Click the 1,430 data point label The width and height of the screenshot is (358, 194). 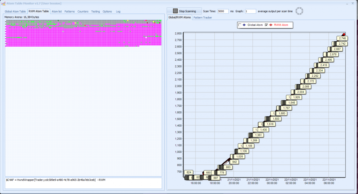pos(264,130)
